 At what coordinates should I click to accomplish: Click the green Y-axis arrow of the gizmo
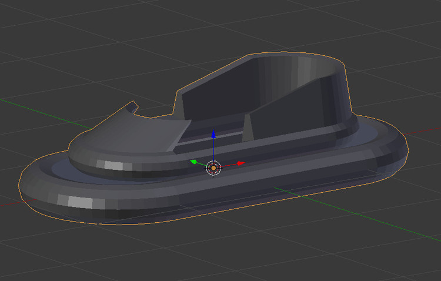pos(193,162)
